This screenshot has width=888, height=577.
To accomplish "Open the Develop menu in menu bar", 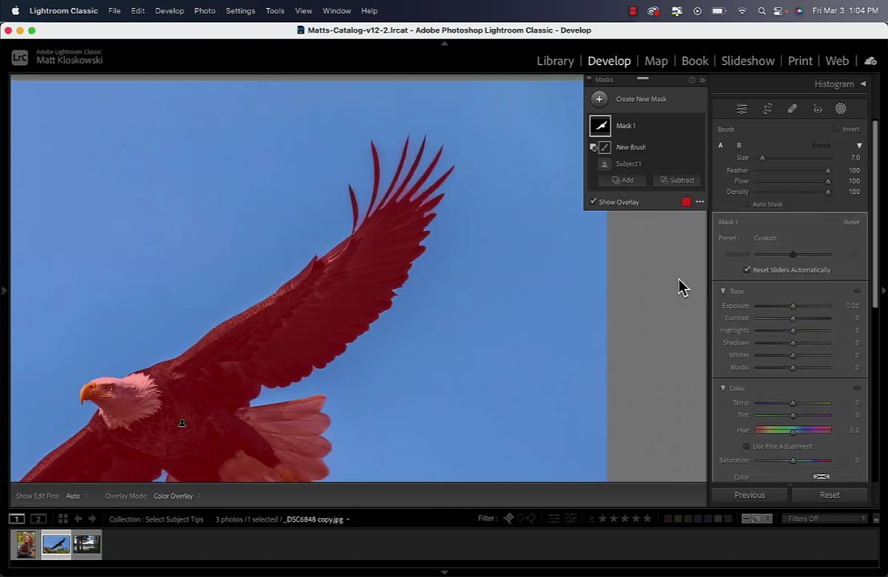I will (169, 11).
